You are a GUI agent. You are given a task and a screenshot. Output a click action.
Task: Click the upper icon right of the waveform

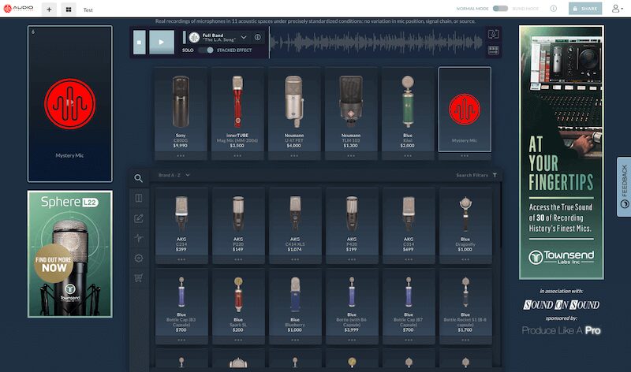tap(494, 34)
